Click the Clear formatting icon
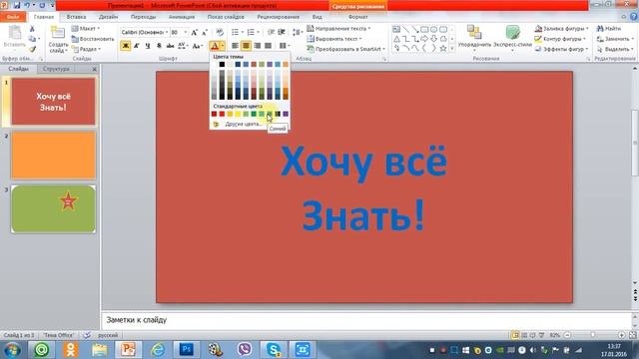Image resolution: width=639 pixels, height=359 pixels. coord(220,32)
